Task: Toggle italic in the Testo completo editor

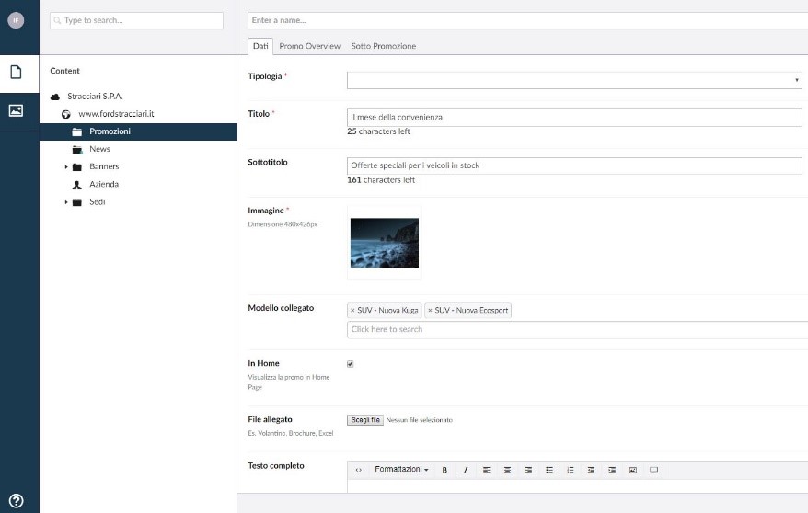Action: click(x=466, y=470)
